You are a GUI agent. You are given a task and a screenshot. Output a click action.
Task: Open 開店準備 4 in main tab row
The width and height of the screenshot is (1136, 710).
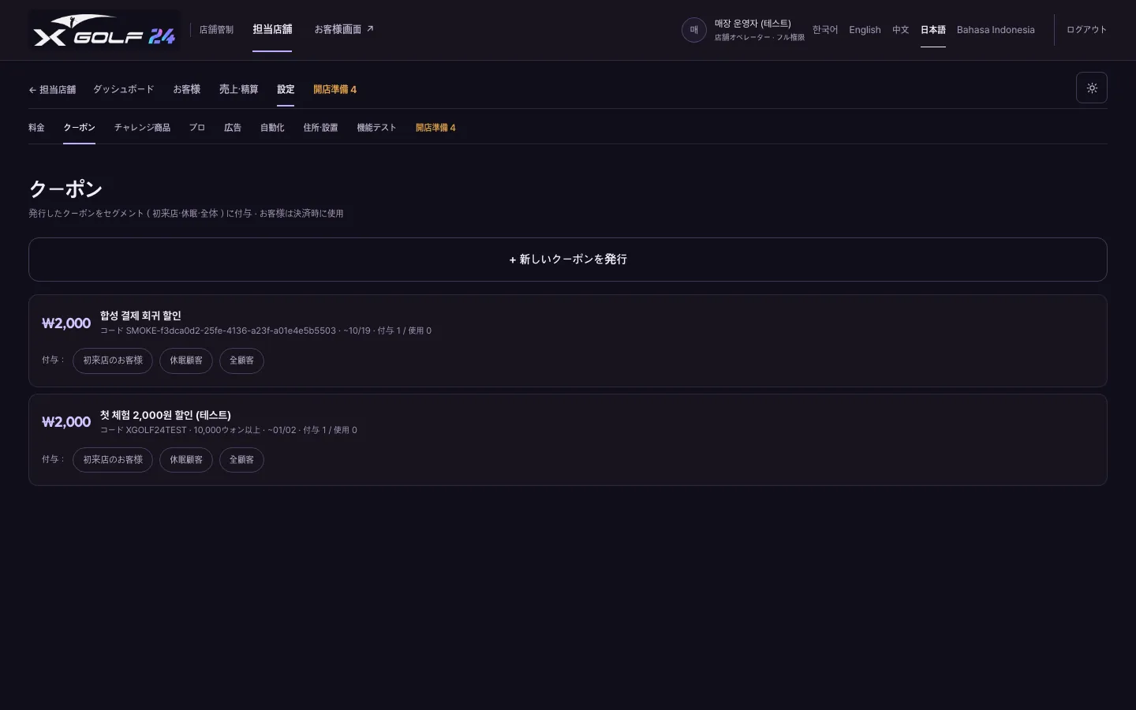tap(334, 89)
